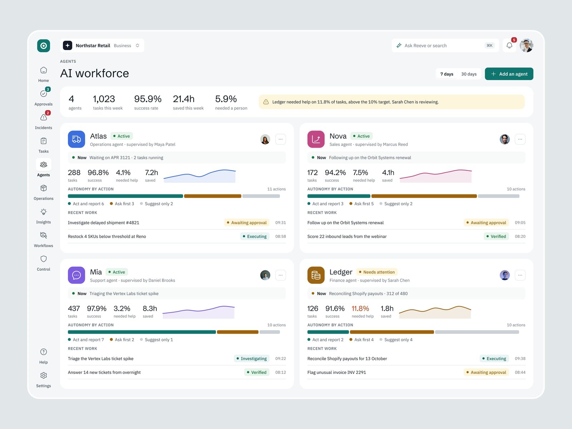Open Triage the Vertex Labs ticket spike task
This screenshot has width=572, height=429.
click(x=177, y=359)
